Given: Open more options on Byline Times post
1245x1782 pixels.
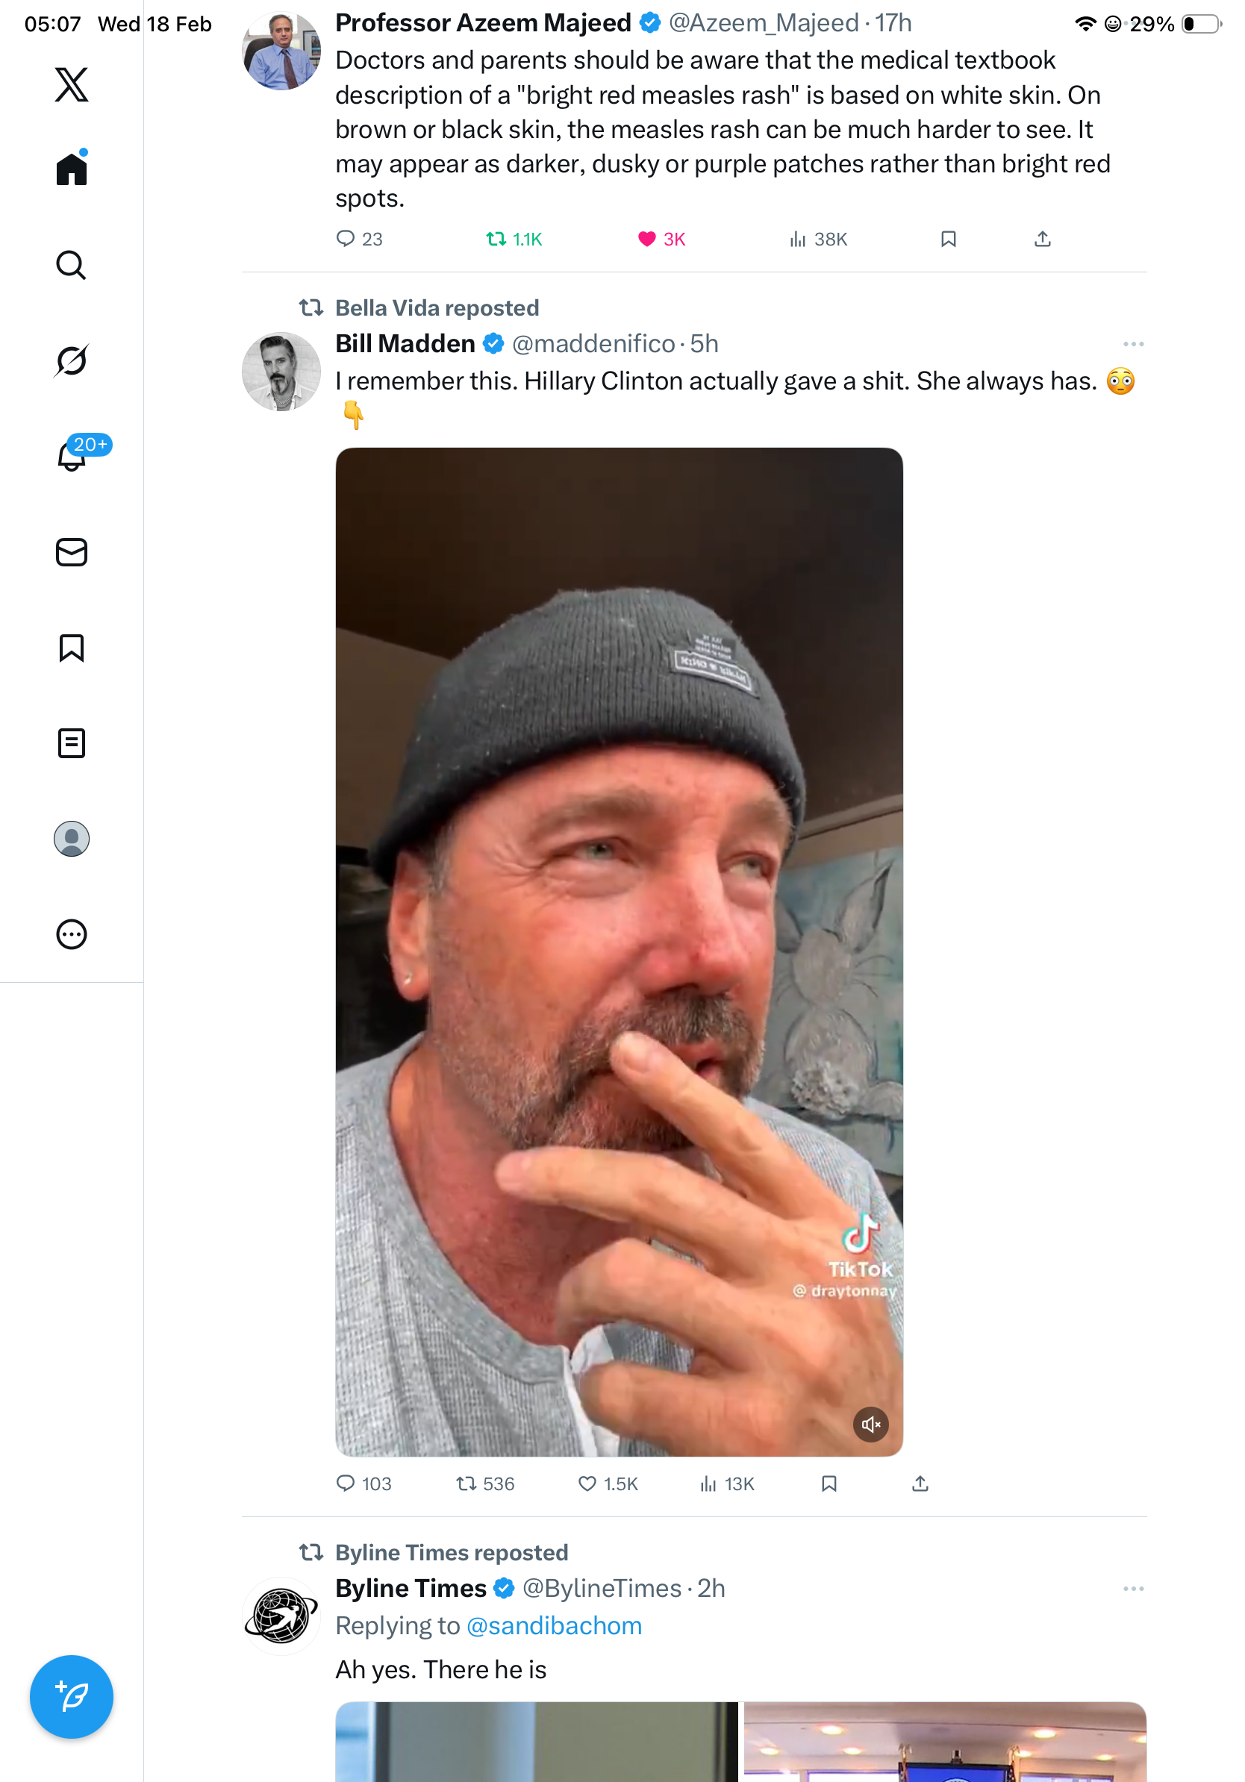Looking at the screenshot, I should (x=1132, y=1588).
